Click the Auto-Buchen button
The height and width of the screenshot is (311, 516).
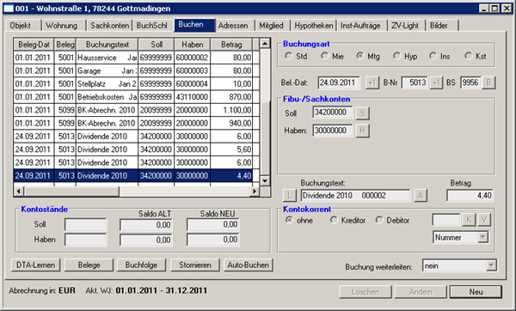249,265
